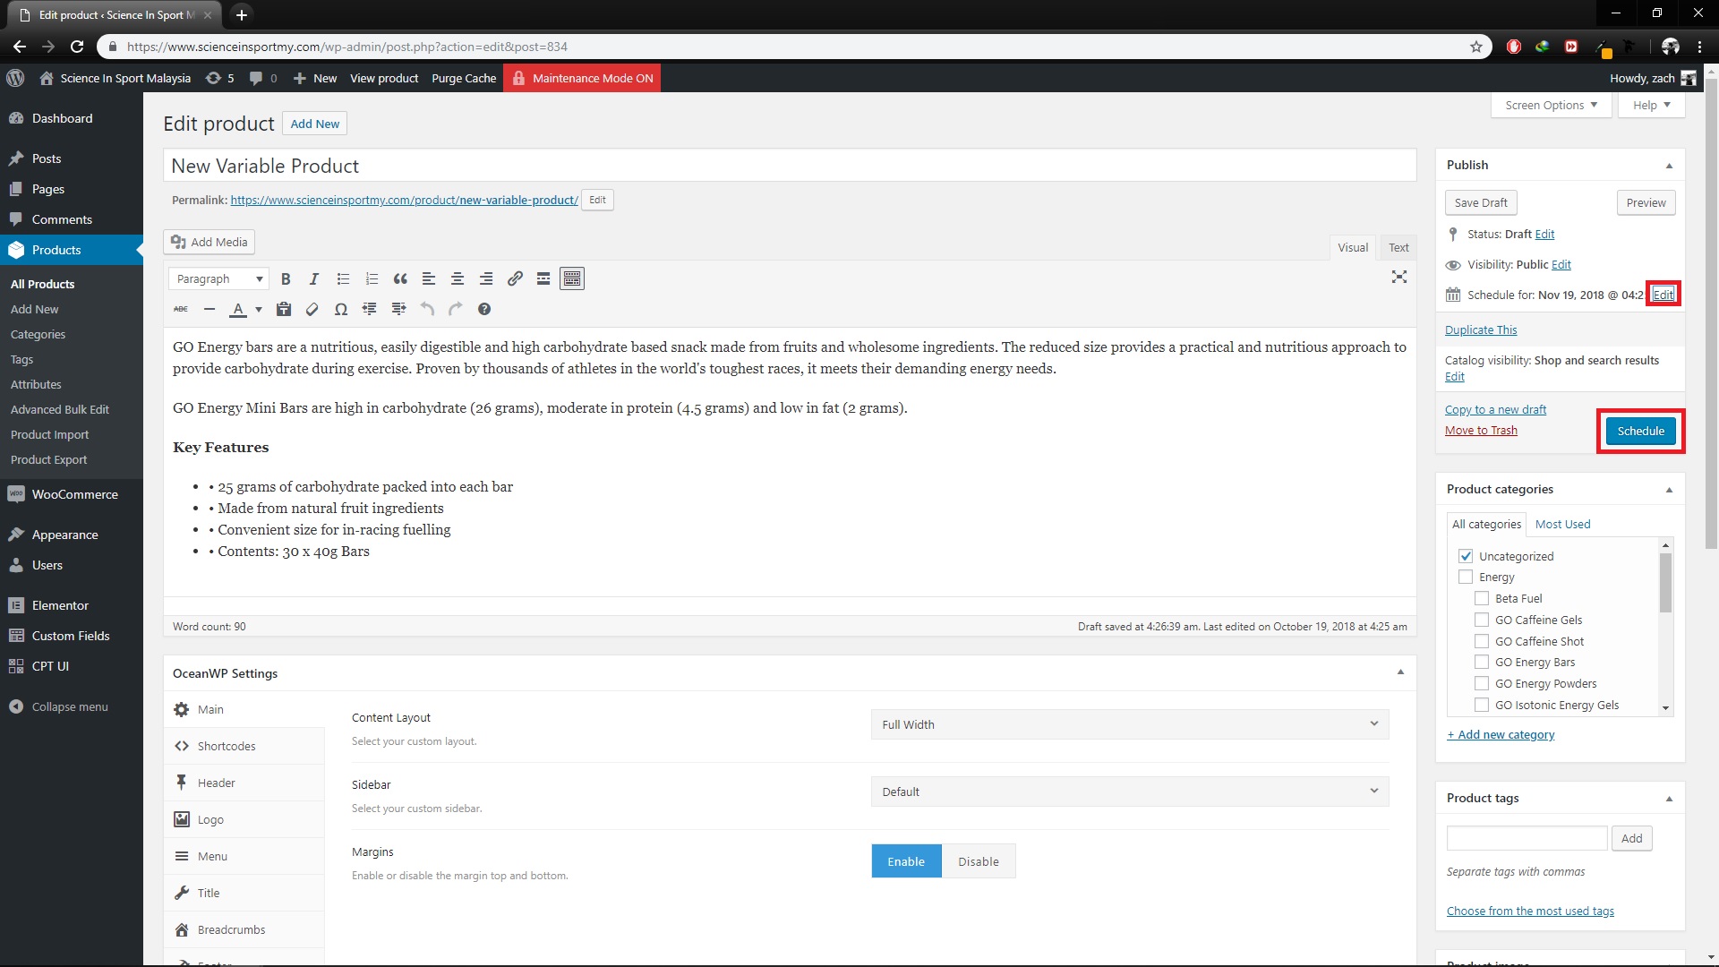Click the Save Draft button
This screenshot has height=967, width=1719.
1481,203
